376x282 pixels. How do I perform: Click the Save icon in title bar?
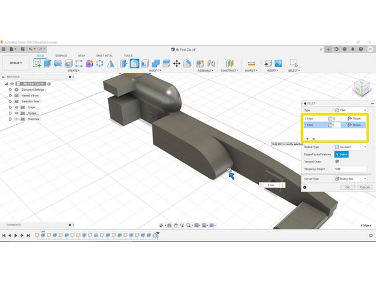pyautogui.click(x=22, y=49)
